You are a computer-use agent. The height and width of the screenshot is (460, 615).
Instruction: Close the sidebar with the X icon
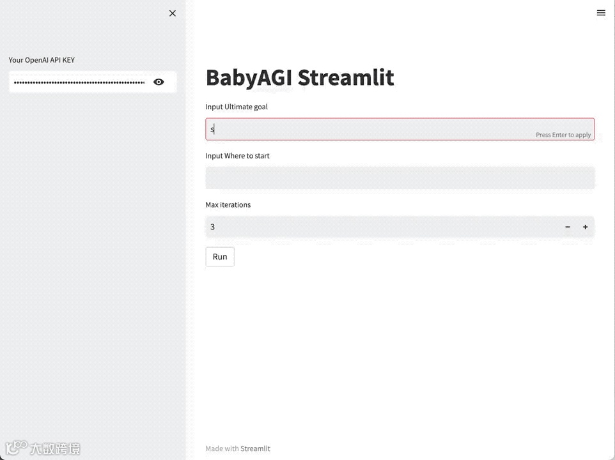tap(173, 13)
